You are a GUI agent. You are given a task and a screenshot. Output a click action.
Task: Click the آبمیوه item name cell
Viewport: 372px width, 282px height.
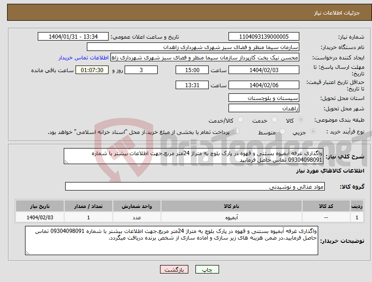(x=231, y=217)
